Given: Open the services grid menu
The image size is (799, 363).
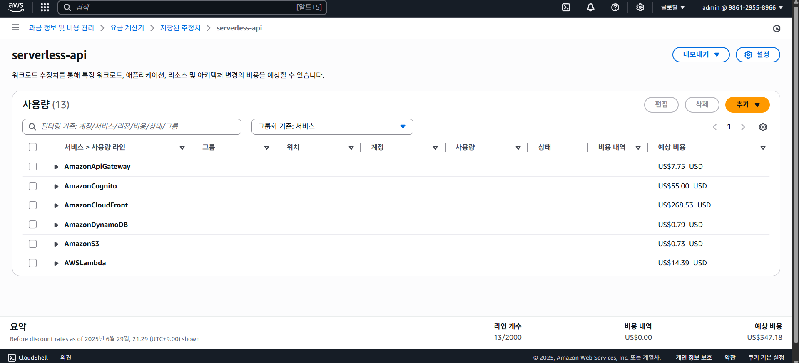Looking at the screenshot, I should (45, 7).
